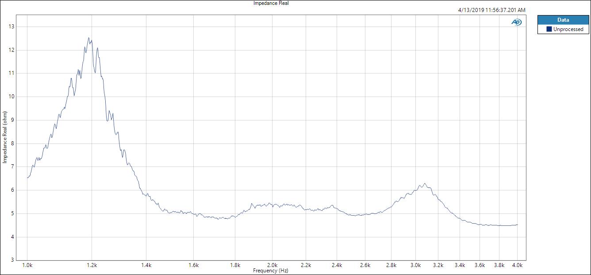The image size is (591, 275).
Task: Click the Impedance Real graph title
Action: tap(271, 3)
